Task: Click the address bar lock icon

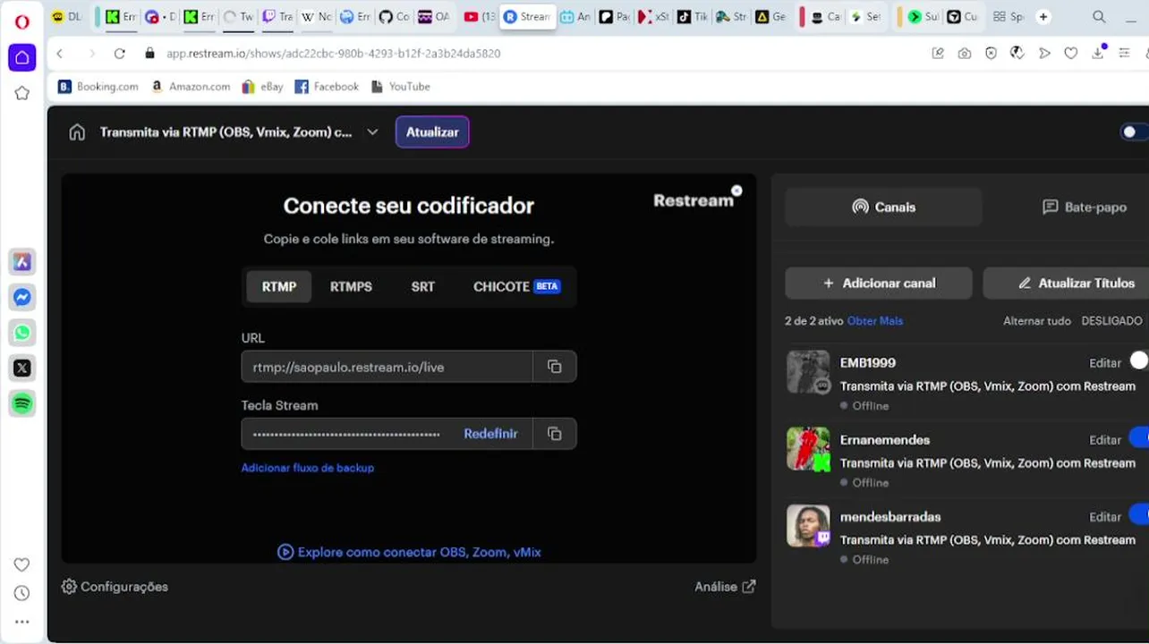Action: point(150,54)
